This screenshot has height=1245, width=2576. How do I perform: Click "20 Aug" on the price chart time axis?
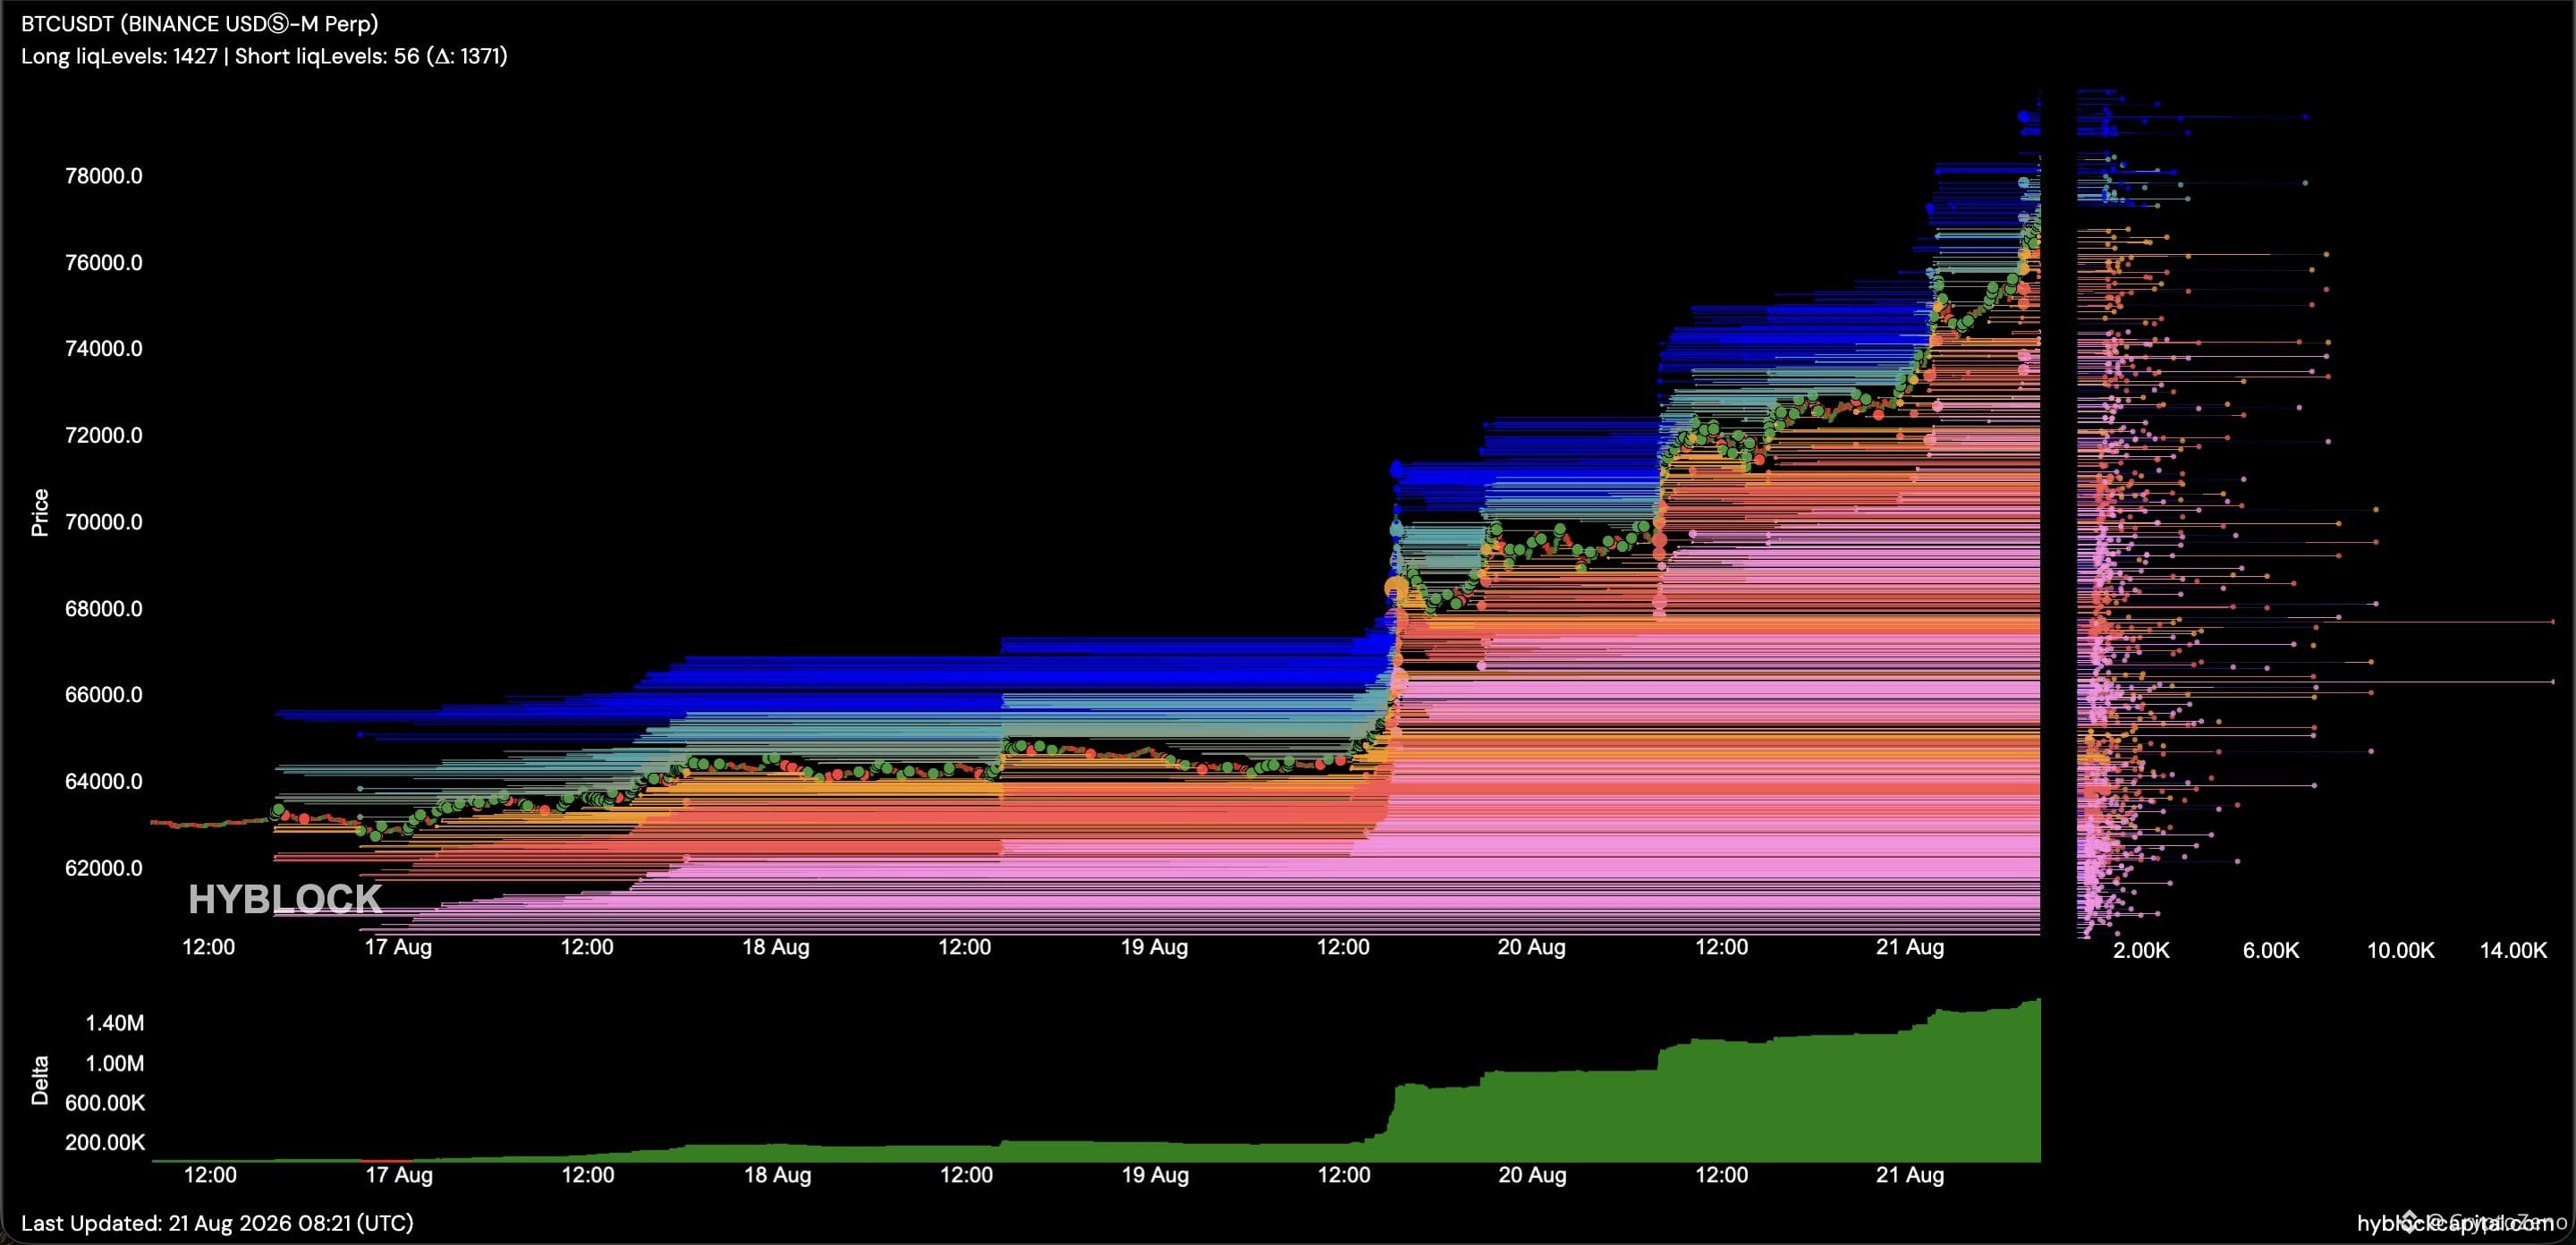click(1531, 947)
